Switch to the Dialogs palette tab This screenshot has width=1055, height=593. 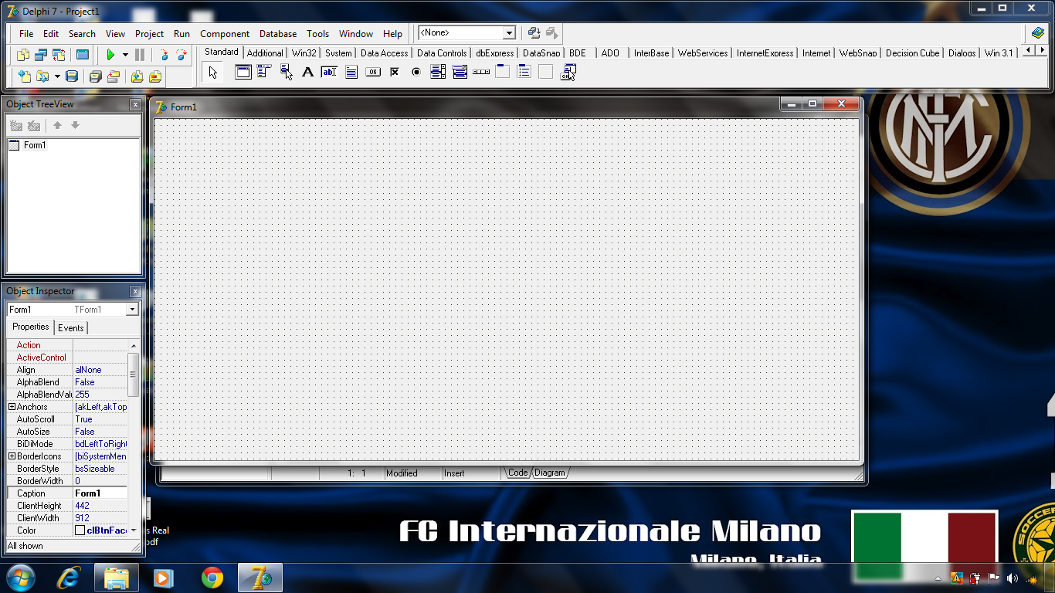tap(962, 53)
